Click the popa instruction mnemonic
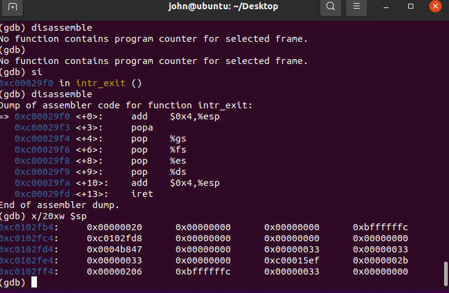The height and width of the screenshot is (293, 449). pyautogui.click(x=142, y=127)
